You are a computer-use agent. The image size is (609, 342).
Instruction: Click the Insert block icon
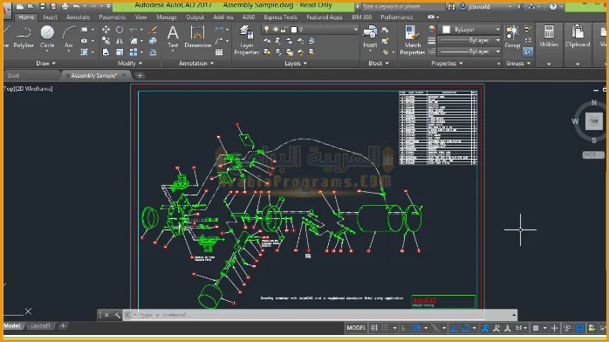(370, 37)
